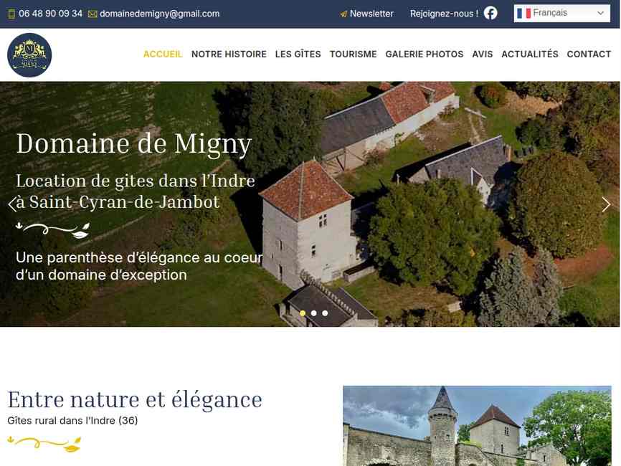Click the domainedemigny@gmail.com email link

point(160,14)
